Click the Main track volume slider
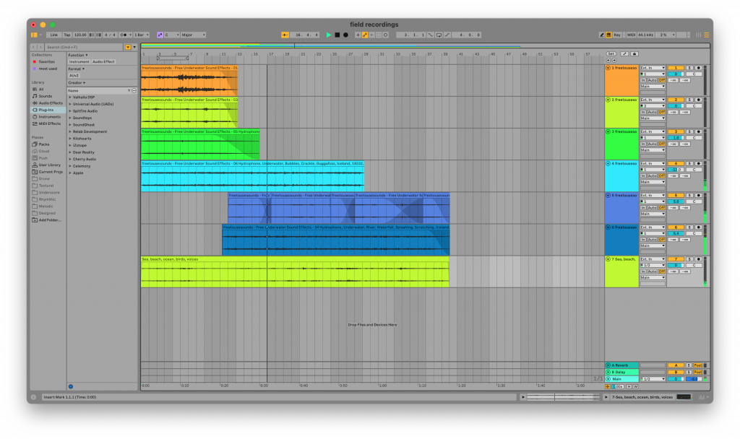 point(674,379)
